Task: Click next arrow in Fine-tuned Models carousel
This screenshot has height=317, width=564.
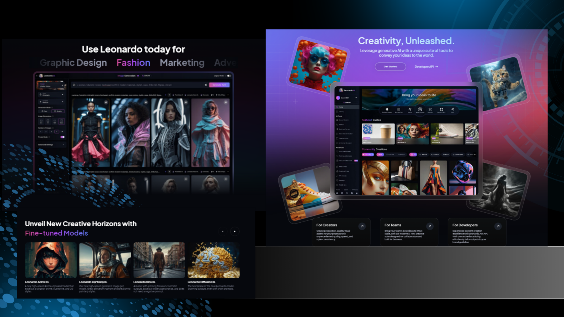Action: point(235,231)
